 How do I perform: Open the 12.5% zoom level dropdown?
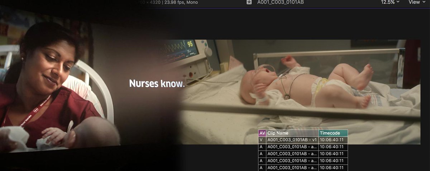click(390, 2)
